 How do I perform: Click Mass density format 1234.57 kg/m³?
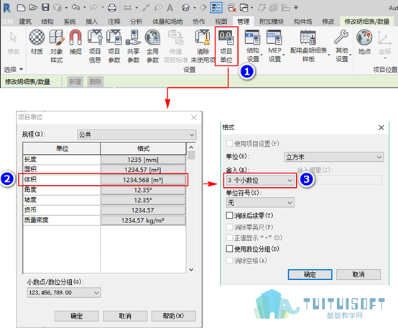coord(143,220)
